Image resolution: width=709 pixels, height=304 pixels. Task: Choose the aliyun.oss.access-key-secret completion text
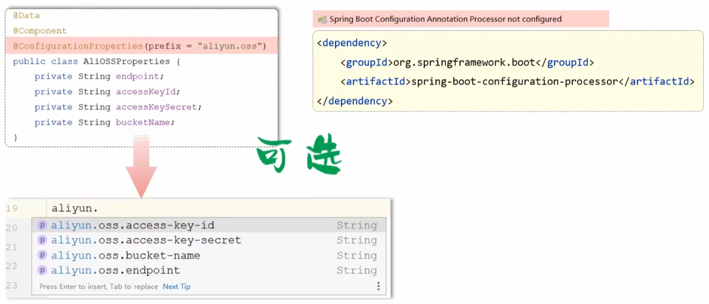146,240
